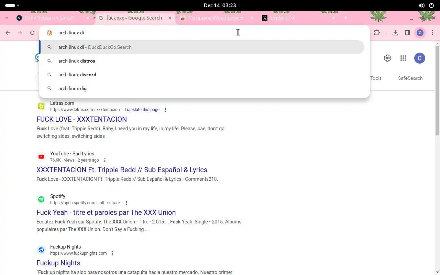Select the arch linux dig suggestion

202,88
